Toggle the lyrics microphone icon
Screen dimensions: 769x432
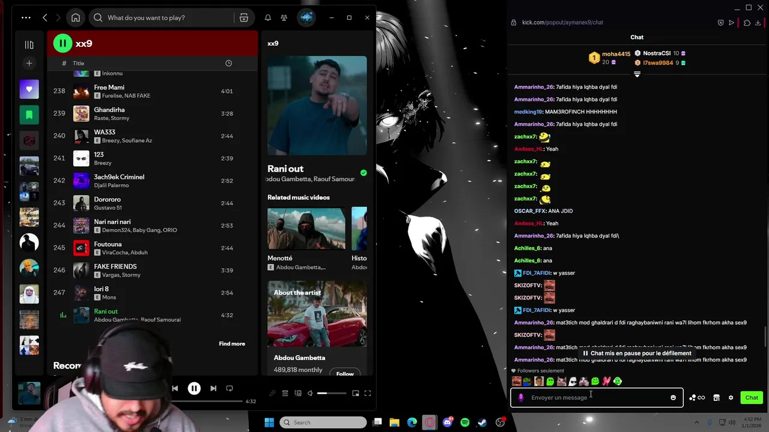click(x=272, y=394)
